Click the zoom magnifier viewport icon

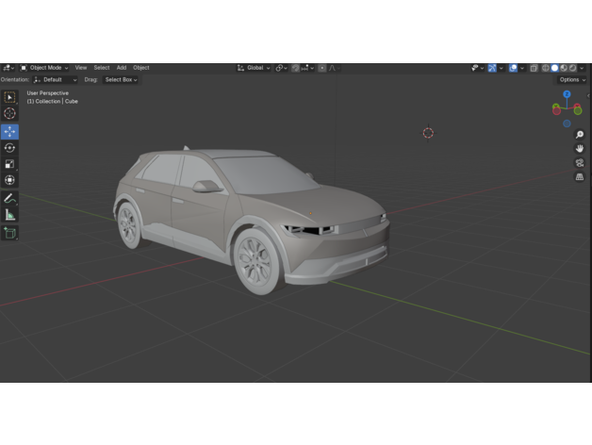(x=580, y=135)
